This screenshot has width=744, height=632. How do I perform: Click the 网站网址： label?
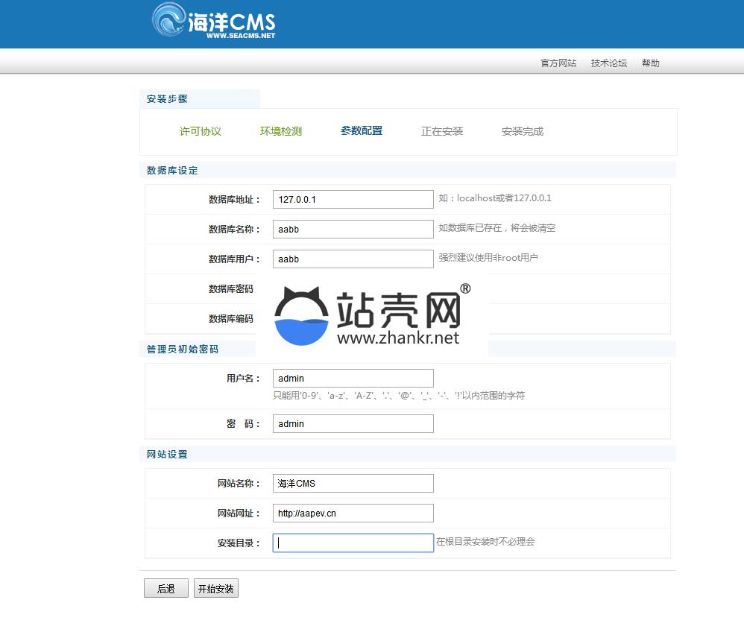click(239, 513)
